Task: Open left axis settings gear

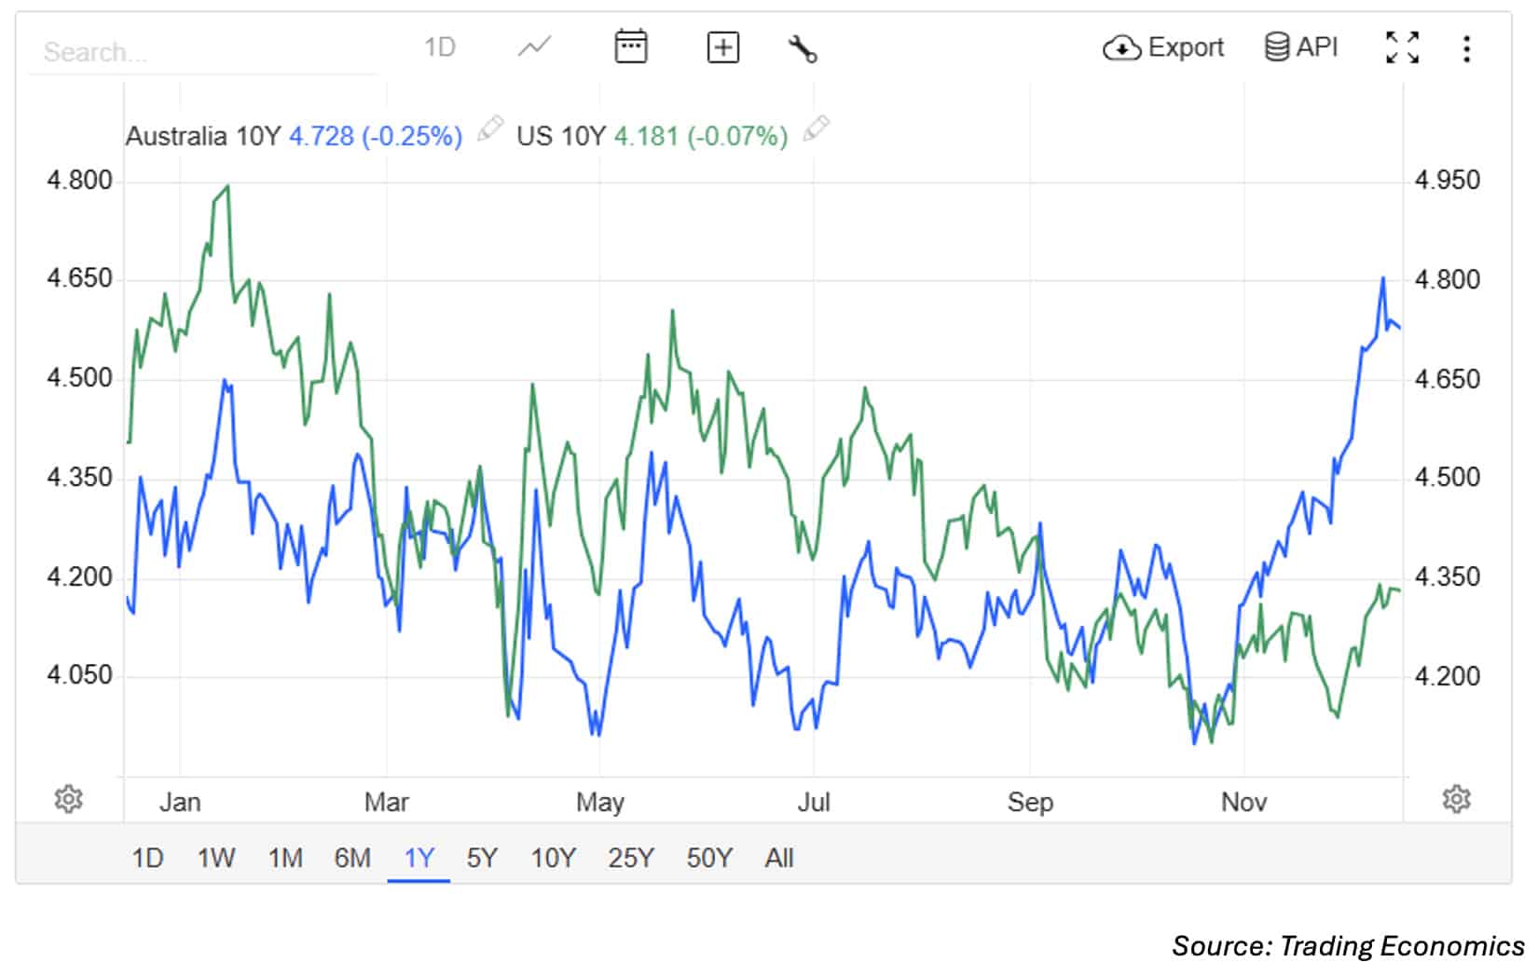Action: (68, 799)
